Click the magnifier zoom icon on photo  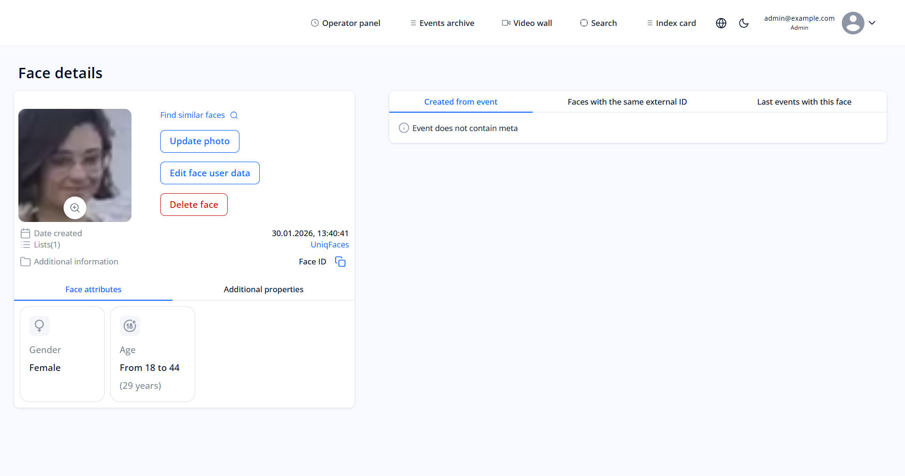(75, 208)
